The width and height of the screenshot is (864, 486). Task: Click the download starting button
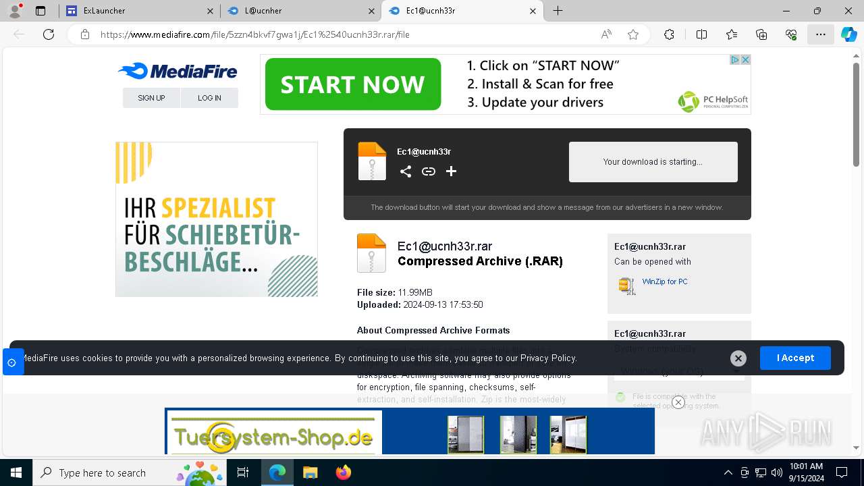[653, 162]
